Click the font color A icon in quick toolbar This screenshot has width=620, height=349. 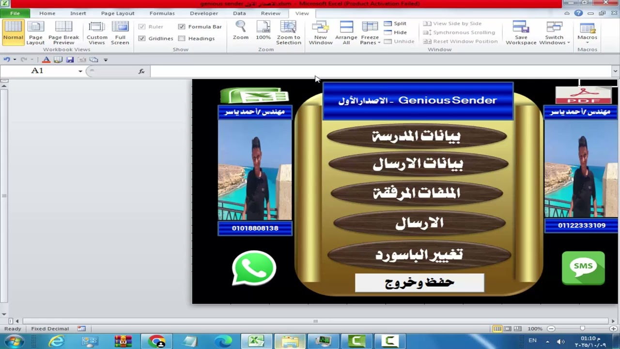pos(46,60)
